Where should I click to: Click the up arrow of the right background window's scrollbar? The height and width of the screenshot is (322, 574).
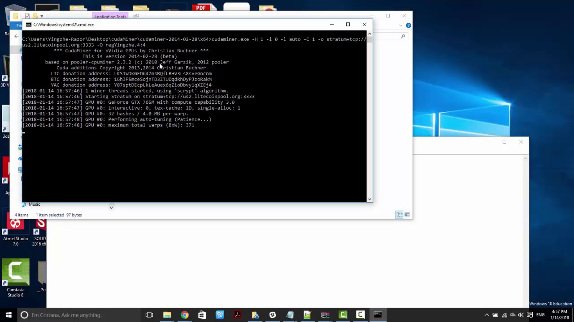pyautogui.click(x=526, y=158)
